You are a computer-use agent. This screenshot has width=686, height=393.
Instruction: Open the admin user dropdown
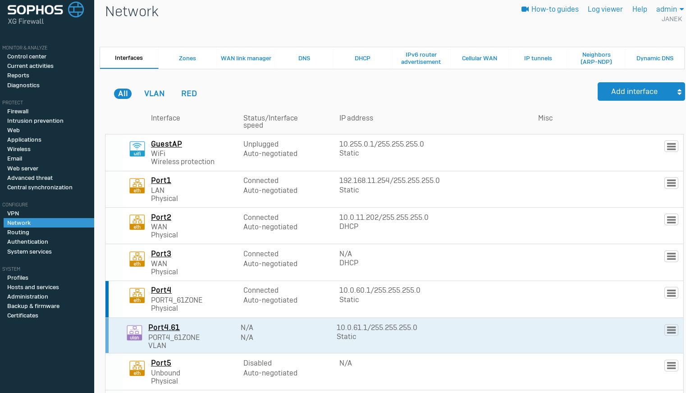[669, 9]
